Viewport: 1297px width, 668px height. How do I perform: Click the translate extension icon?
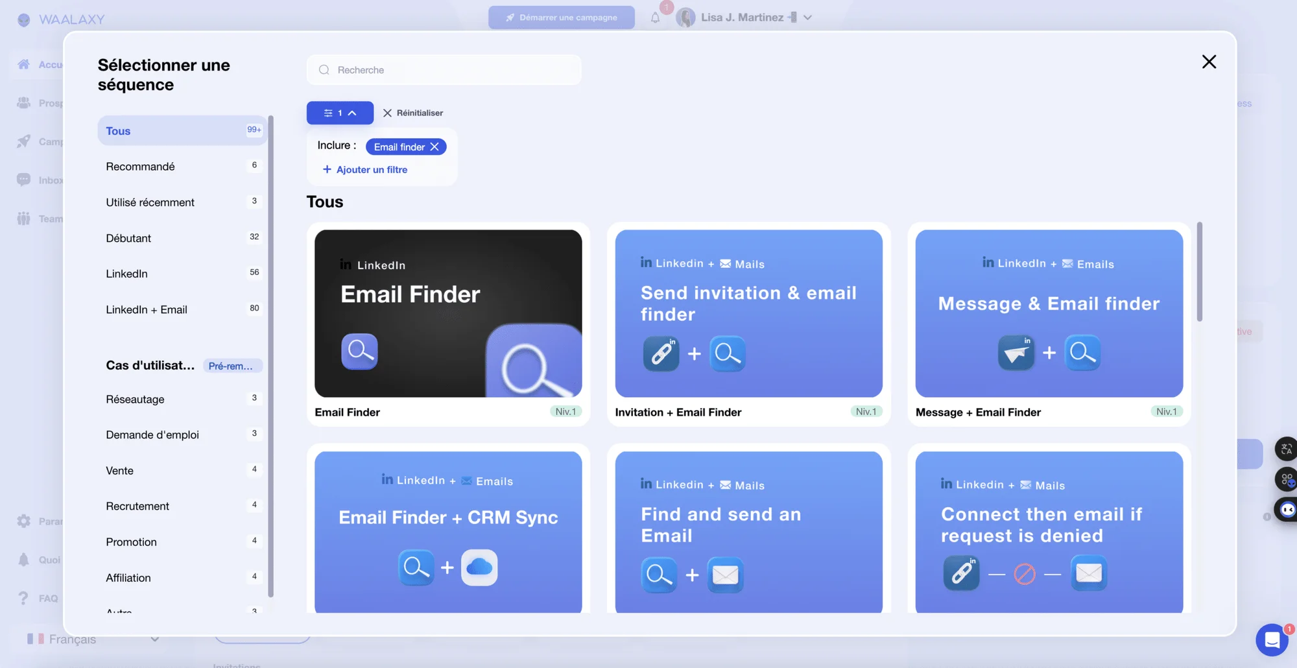point(1287,449)
